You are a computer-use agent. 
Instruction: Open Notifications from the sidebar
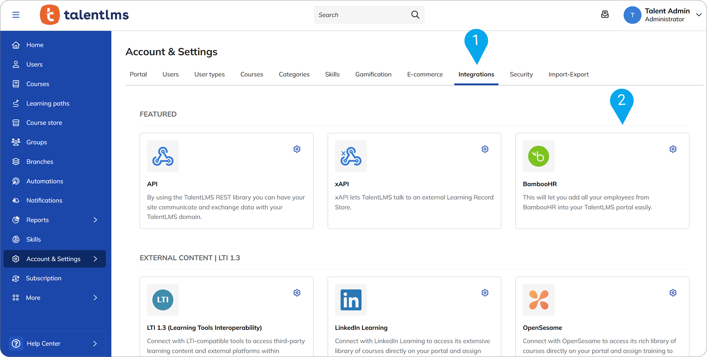16,200
